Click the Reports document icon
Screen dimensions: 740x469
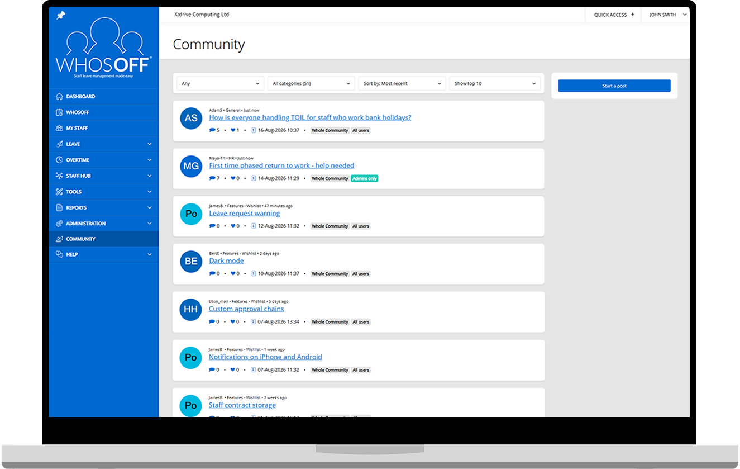60,207
